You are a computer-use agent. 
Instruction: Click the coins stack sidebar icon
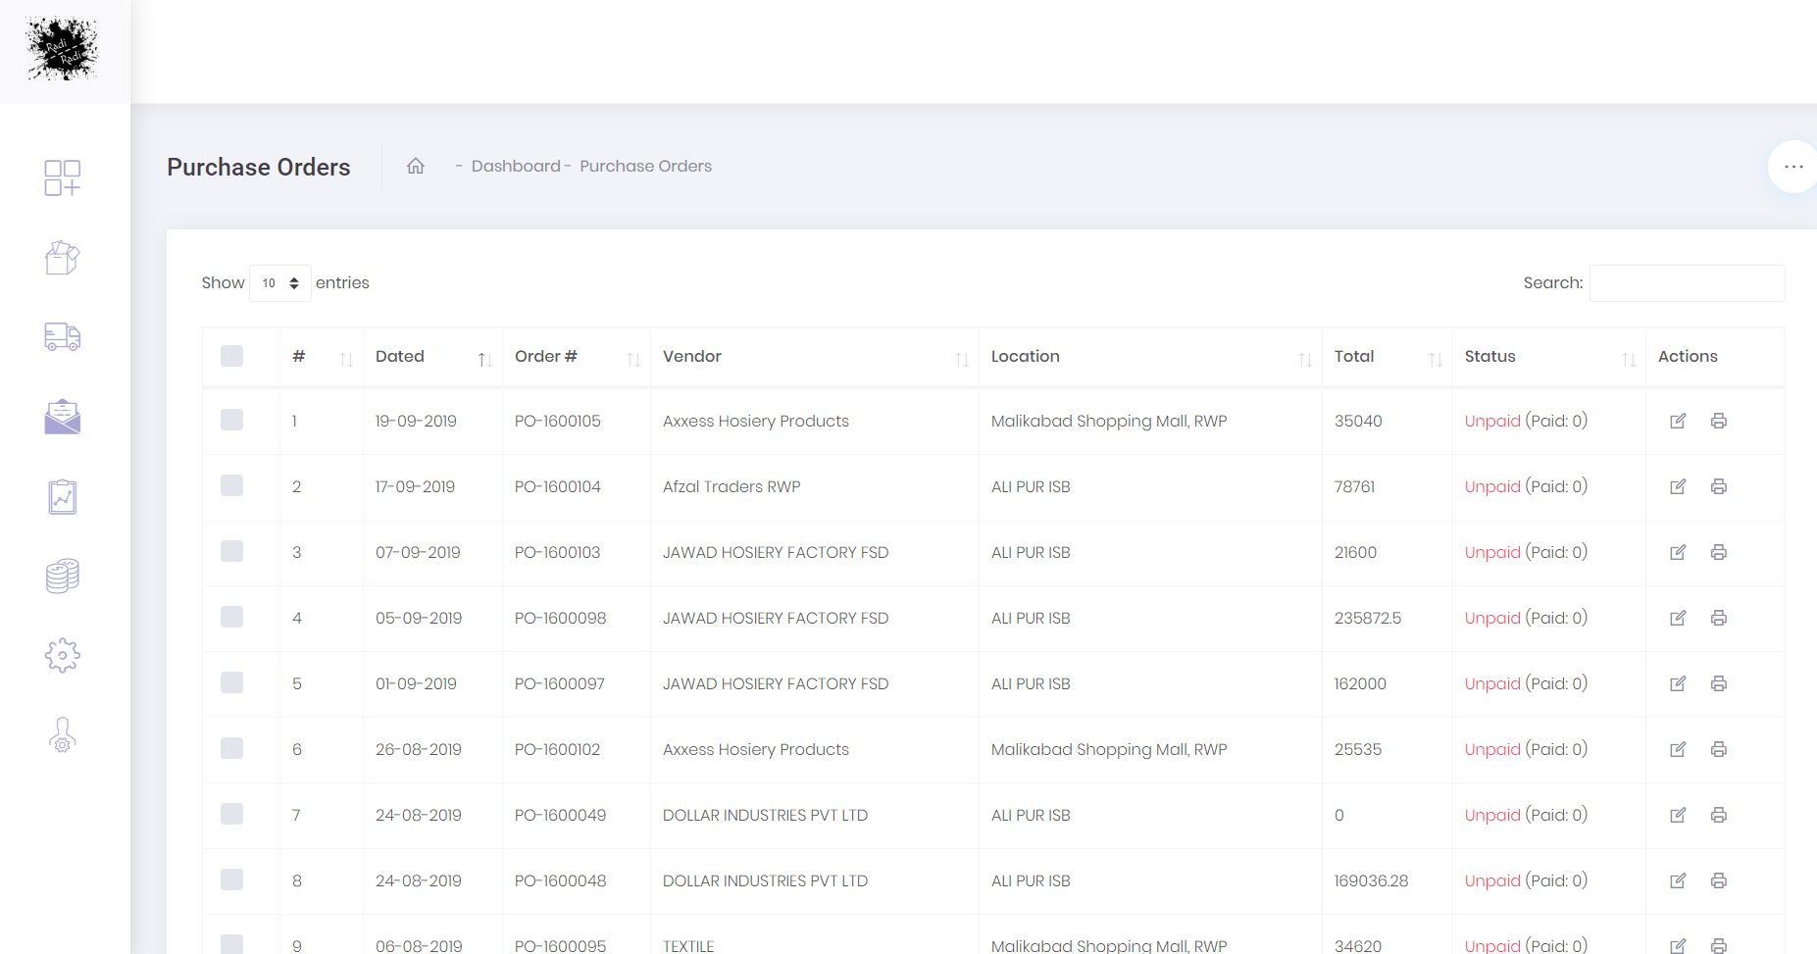coord(63,576)
